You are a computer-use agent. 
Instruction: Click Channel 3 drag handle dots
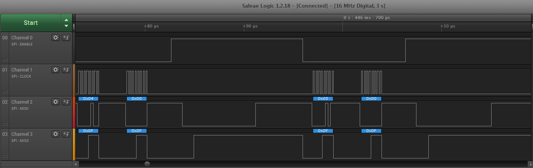5,156
